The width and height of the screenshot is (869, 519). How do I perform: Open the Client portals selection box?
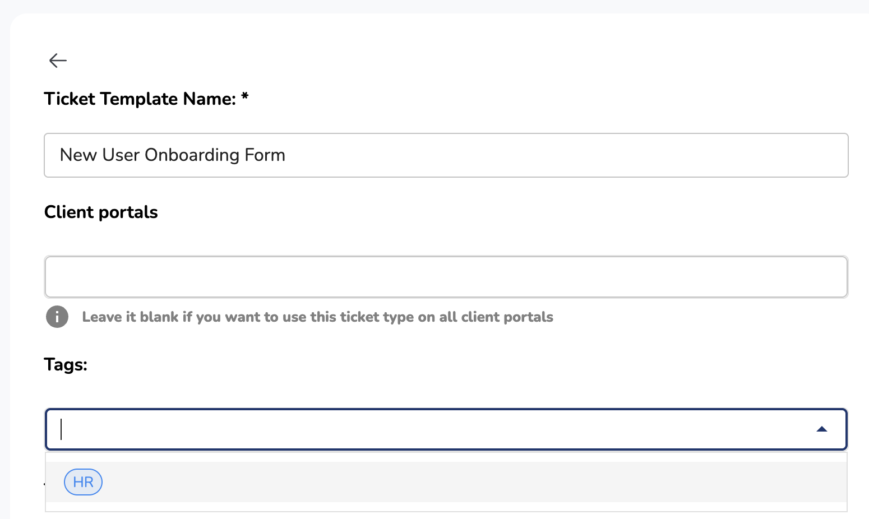446,277
